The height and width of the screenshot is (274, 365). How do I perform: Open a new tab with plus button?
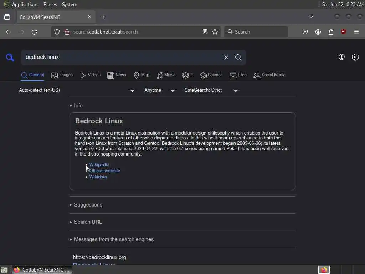[x=103, y=17]
